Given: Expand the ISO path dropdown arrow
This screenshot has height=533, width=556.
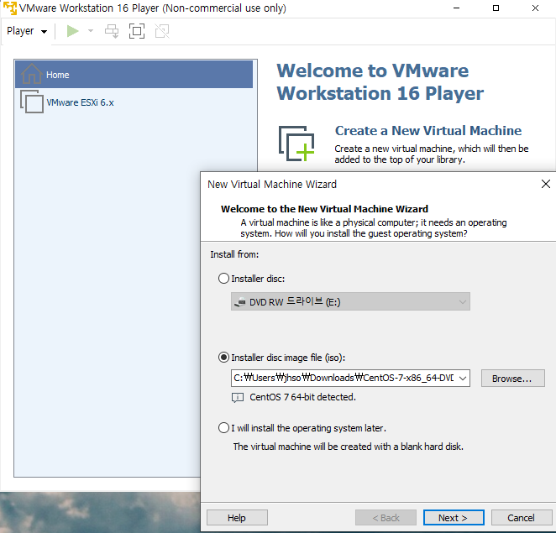Looking at the screenshot, I should (463, 378).
